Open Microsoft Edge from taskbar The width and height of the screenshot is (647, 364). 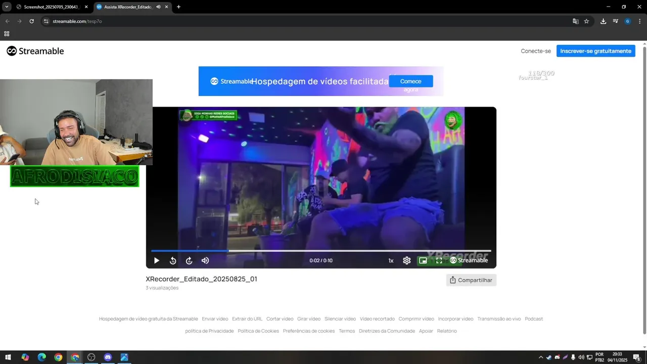point(42,357)
